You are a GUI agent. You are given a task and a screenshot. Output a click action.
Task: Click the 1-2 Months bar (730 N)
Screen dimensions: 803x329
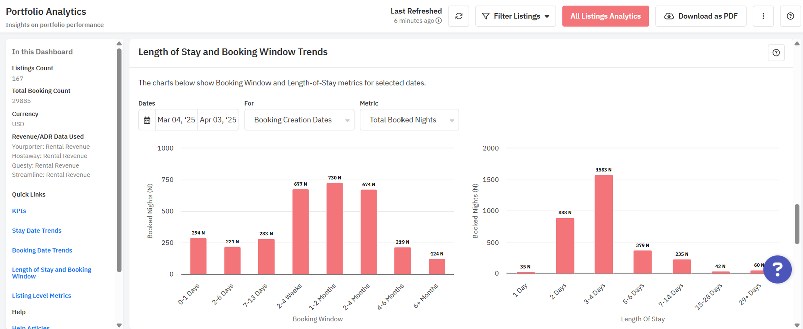tap(335, 229)
